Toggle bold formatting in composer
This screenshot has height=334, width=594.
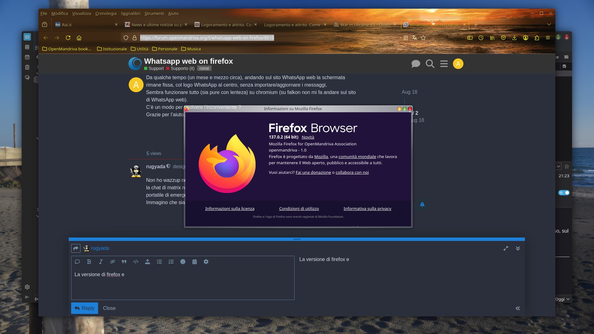point(89,262)
